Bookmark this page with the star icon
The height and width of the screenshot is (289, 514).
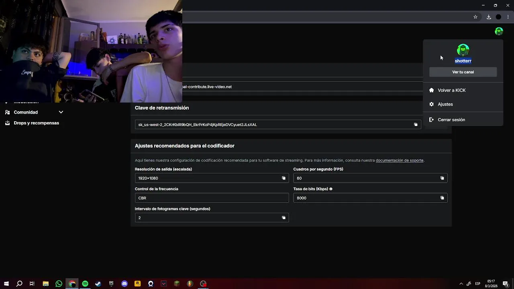tap(475, 17)
